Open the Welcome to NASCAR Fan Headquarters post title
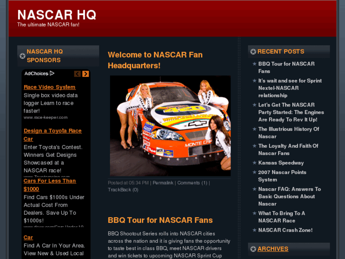345x259 pixels. tap(155, 60)
